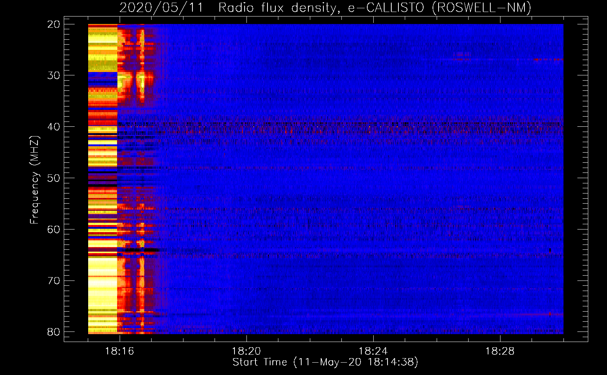The image size is (607, 375).
Task: Click time tick label 18:28
Action: [500, 351]
